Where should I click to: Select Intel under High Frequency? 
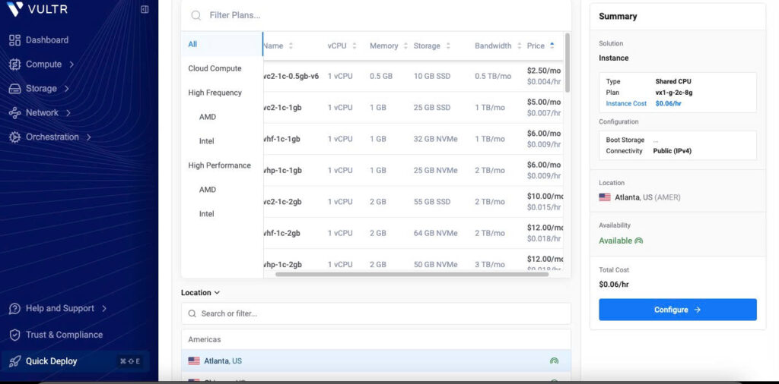click(x=222, y=141)
